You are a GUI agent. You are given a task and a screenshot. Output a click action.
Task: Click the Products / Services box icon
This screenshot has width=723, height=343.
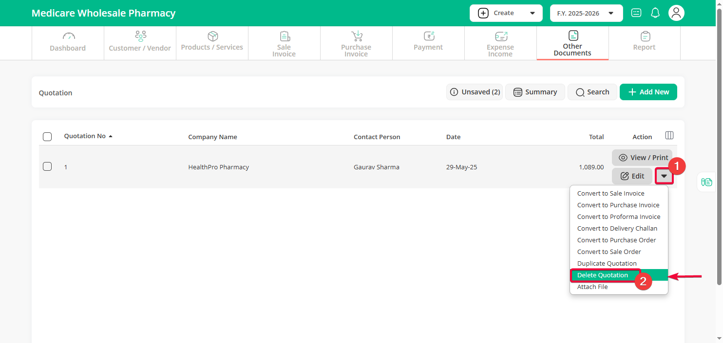212,36
